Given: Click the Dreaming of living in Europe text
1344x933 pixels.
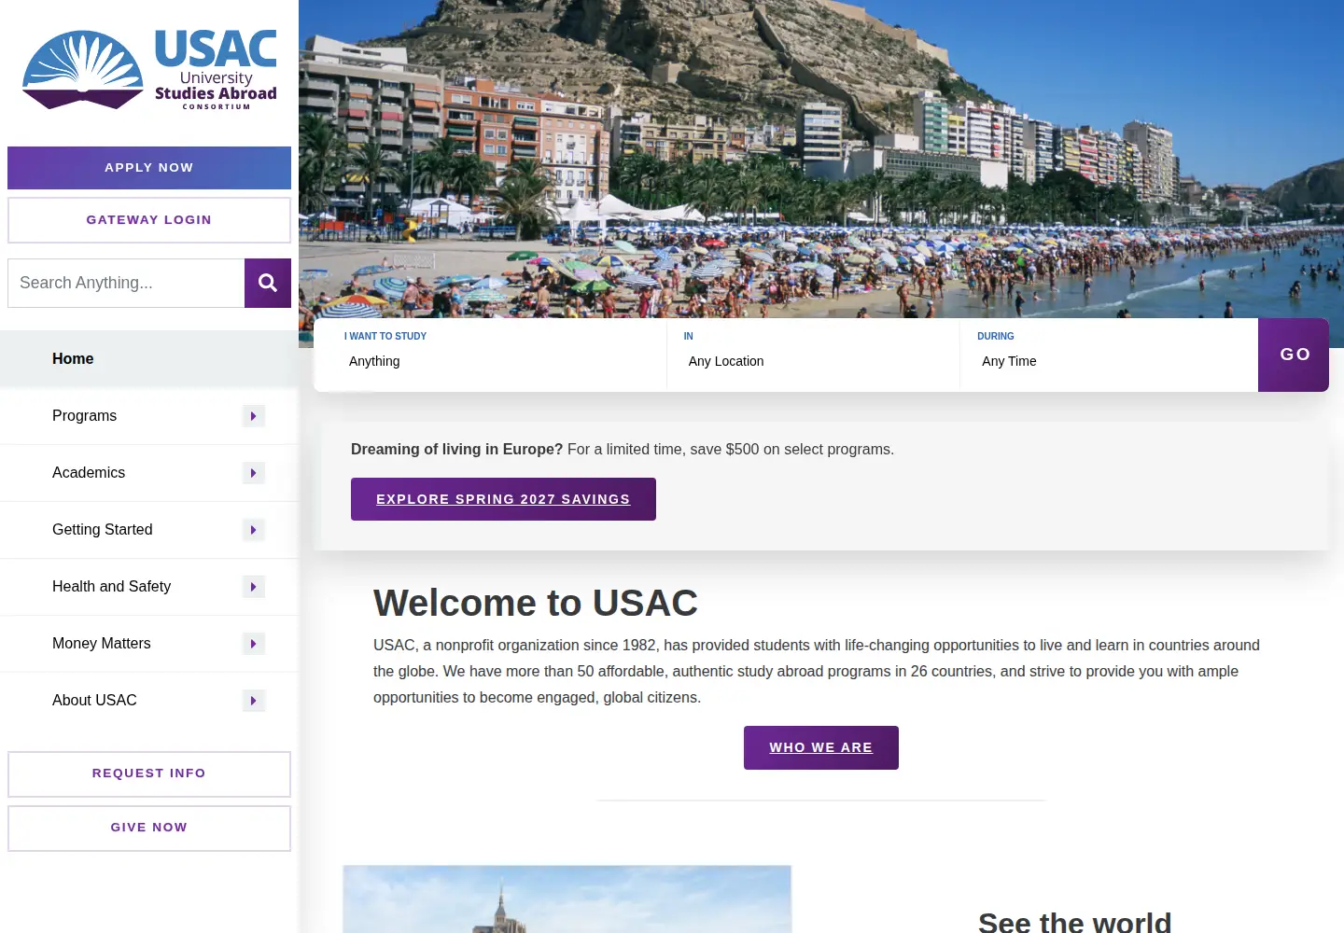Looking at the screenshot, I should 456,450.
